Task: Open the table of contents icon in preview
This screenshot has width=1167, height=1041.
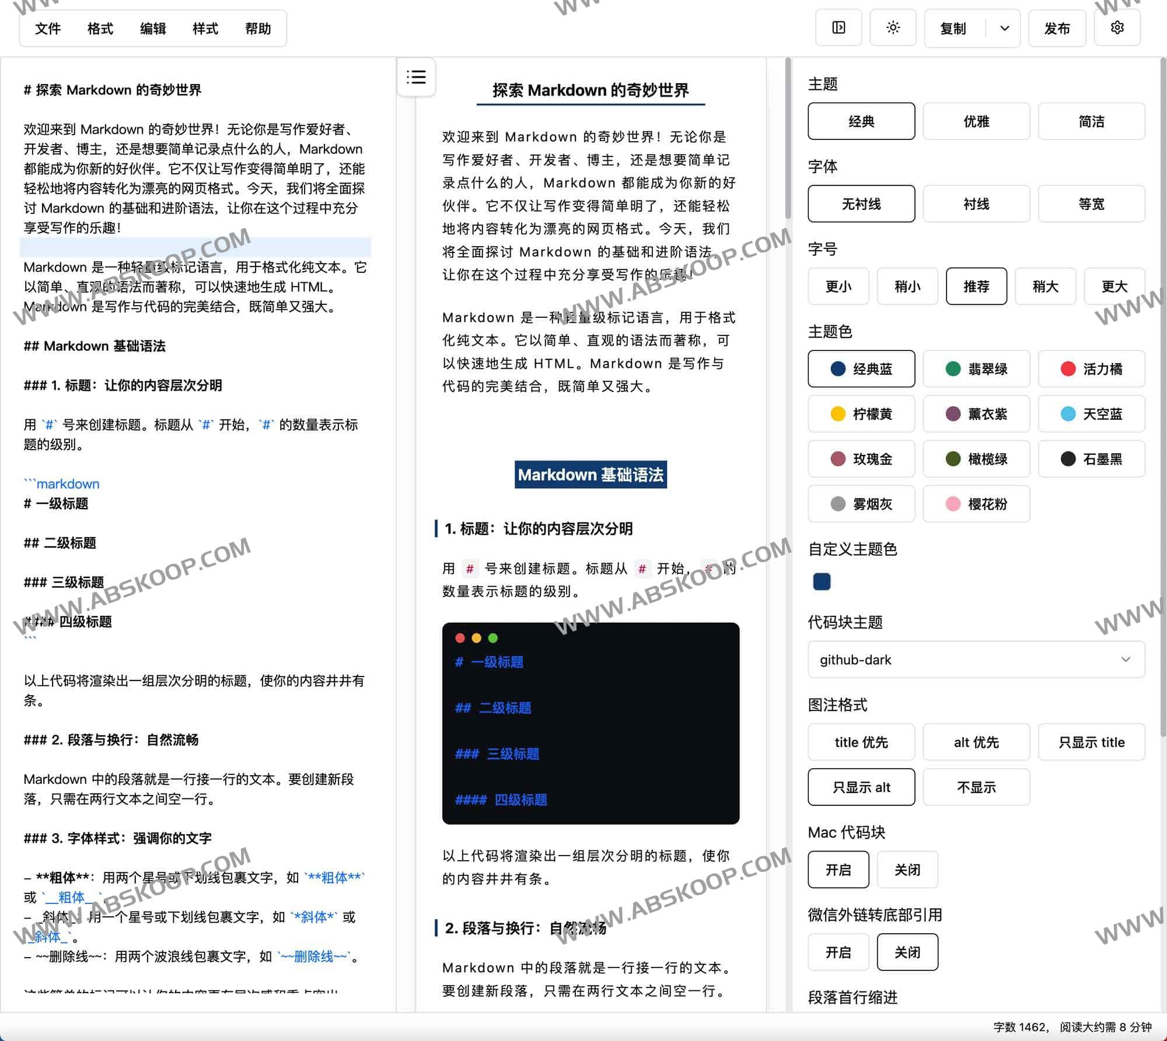Action: pyautogui.click(x=415, y=78)
